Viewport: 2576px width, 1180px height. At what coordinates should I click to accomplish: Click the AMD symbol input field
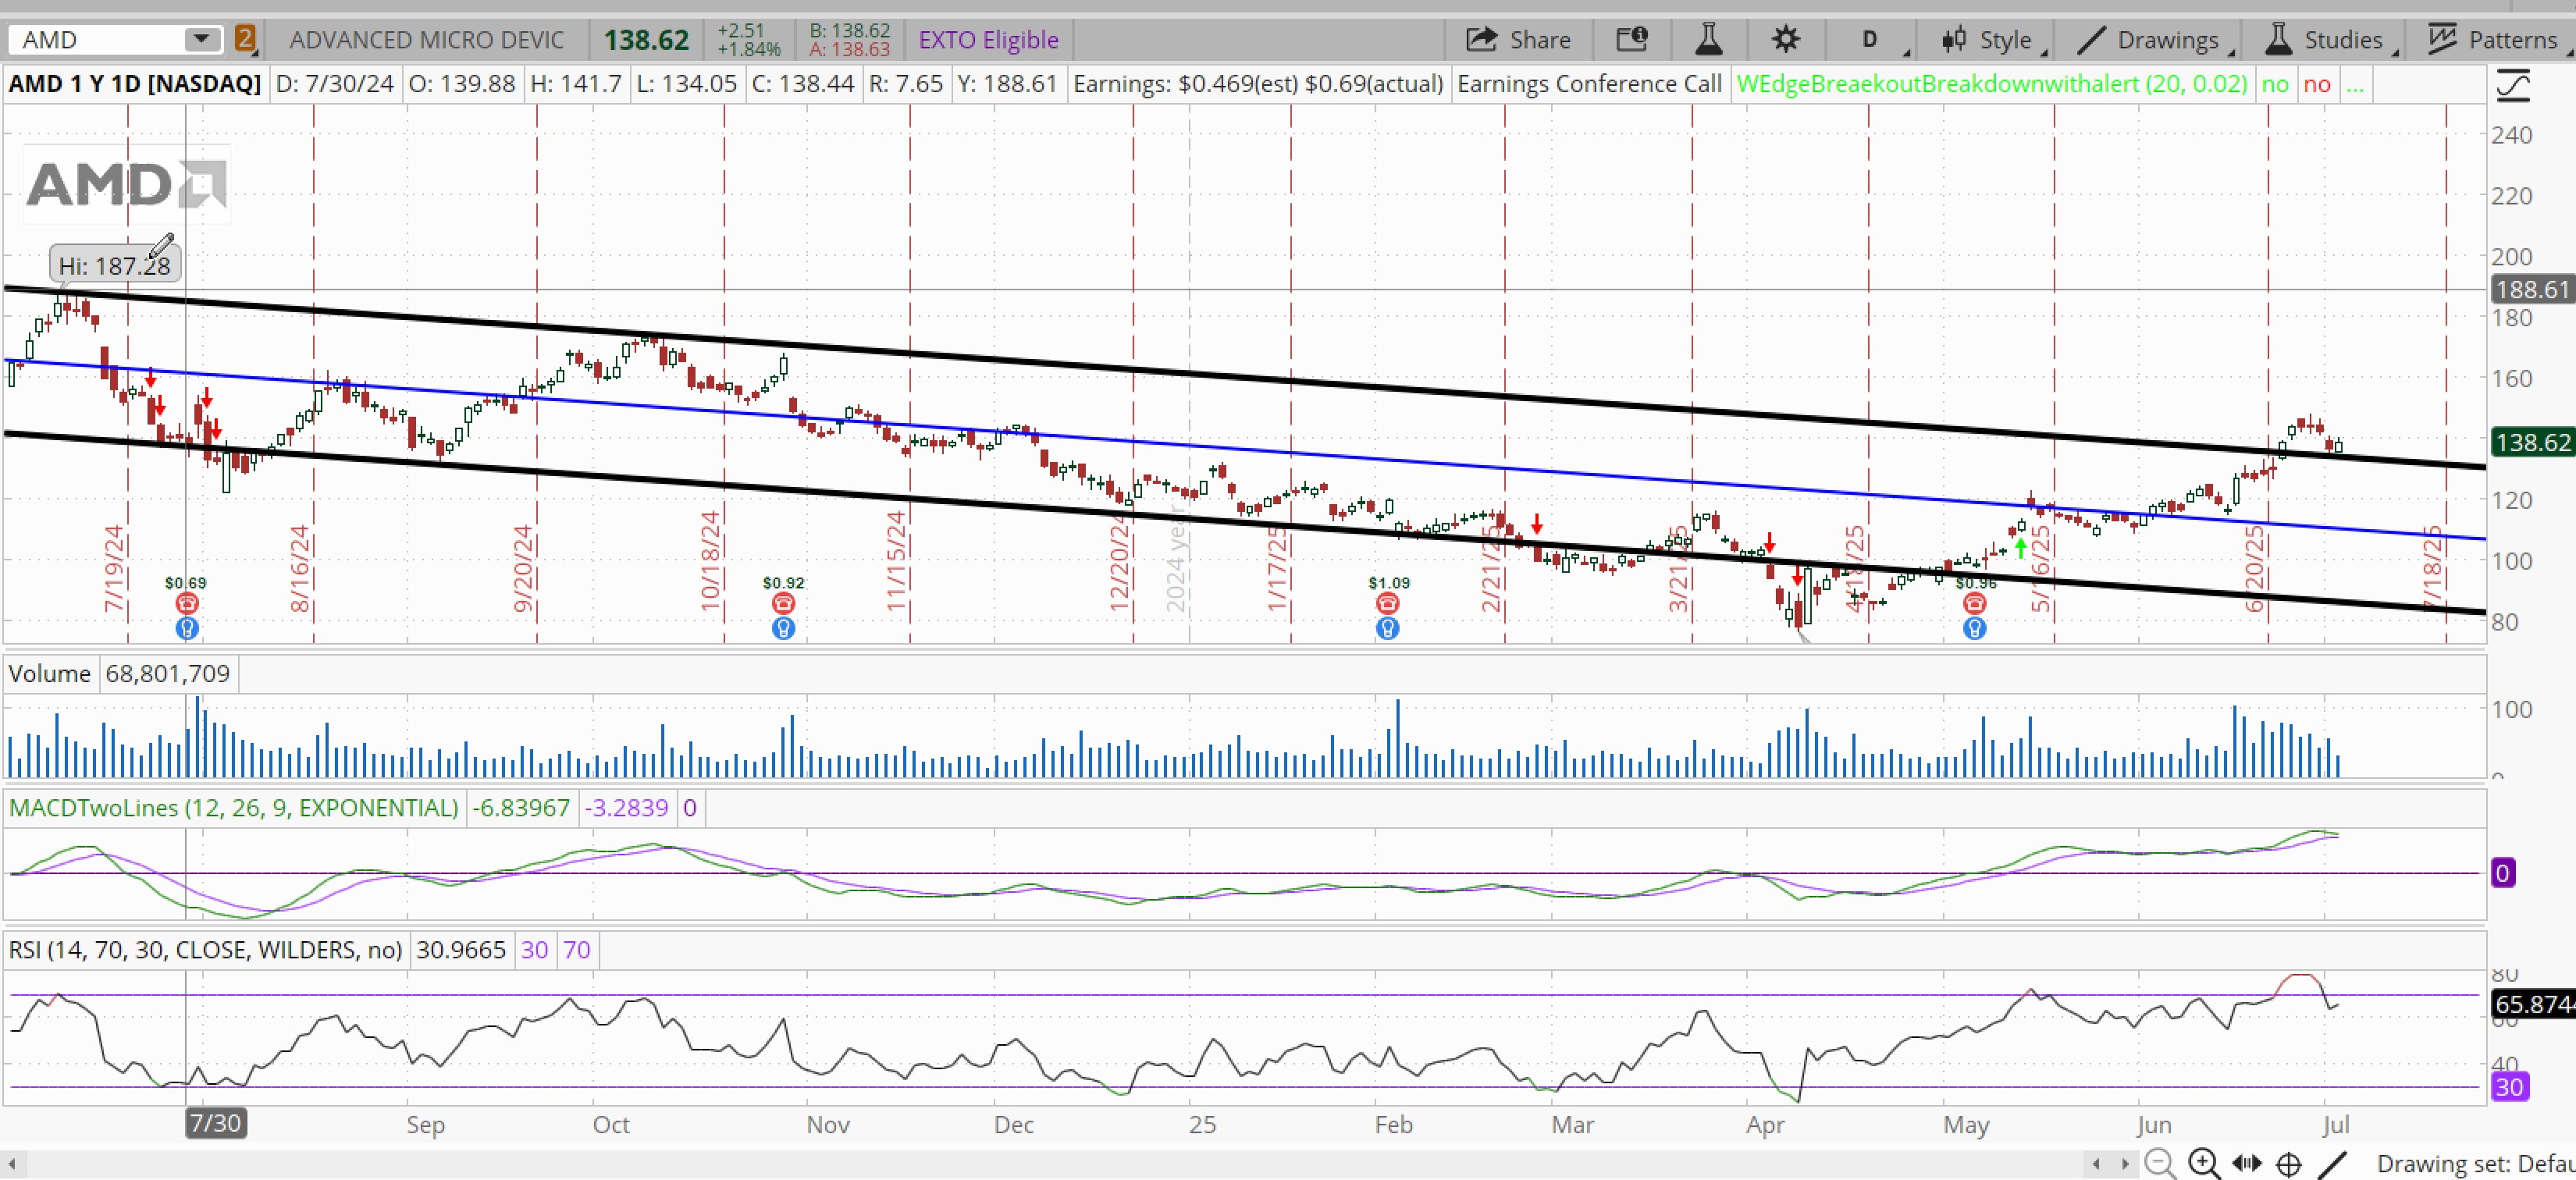(x=100, y=40)
